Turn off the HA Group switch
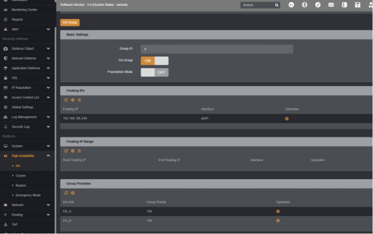This screenshot has width=373, height=234. 155,61
